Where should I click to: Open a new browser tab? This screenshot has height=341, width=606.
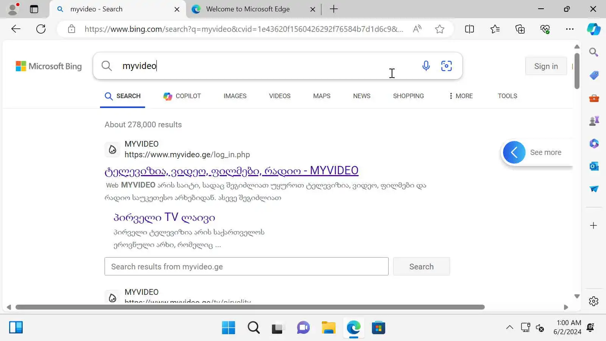click(x=334, y=9)
